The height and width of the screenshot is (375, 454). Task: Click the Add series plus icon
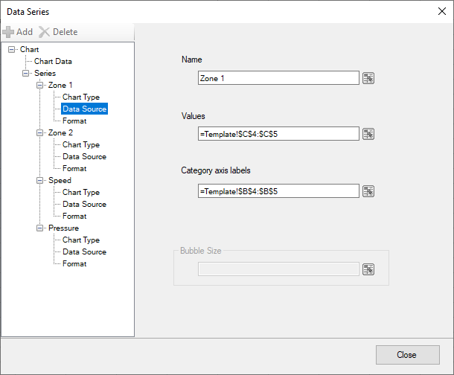coord(8,32)
